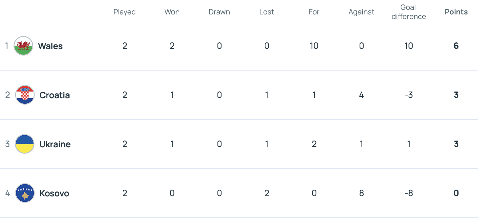Click the Played column header
Screen dimensions: 478x224
click(x=125, y=12)
